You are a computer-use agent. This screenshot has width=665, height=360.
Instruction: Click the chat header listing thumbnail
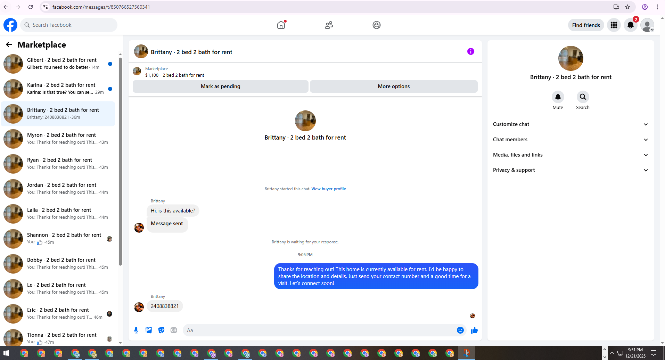tap(141, 51)
